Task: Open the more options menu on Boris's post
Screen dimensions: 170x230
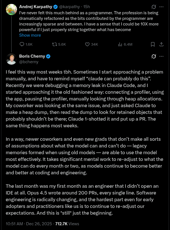Action: [161, 56]
